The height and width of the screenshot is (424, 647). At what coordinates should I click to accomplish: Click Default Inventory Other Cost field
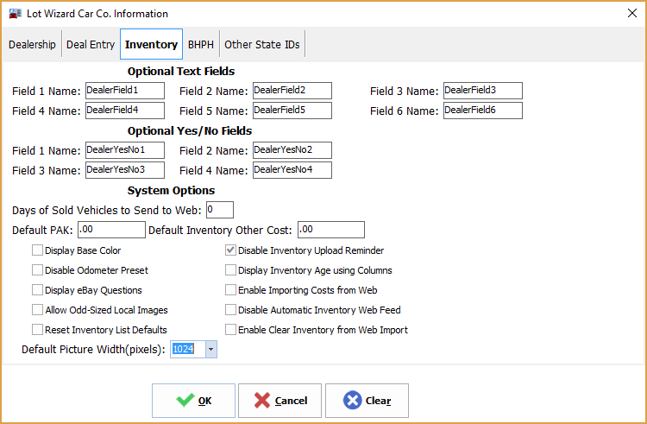click(331, 230)
